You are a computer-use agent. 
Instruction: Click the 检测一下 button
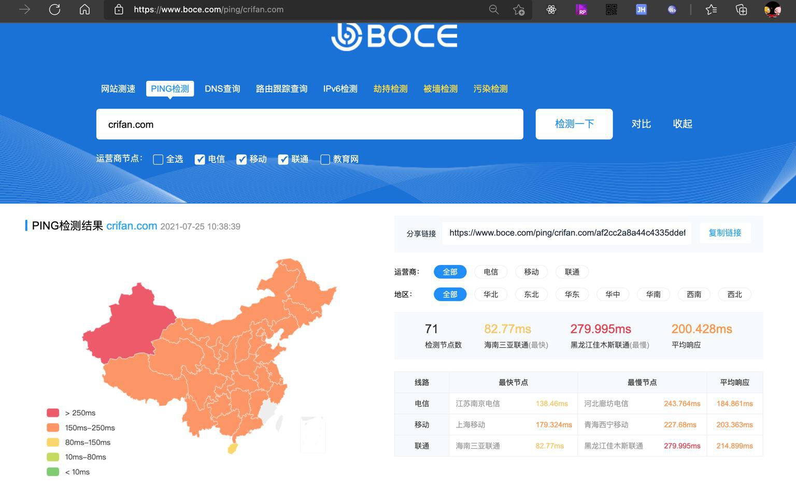point(574,124)
